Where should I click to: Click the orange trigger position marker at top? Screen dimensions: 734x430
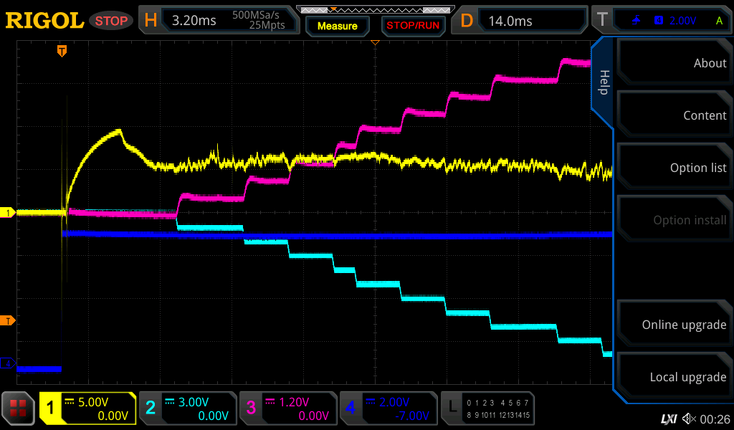click(x=62, y=51)
